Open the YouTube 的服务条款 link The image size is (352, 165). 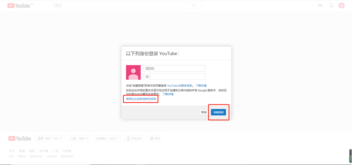(180, 85)
